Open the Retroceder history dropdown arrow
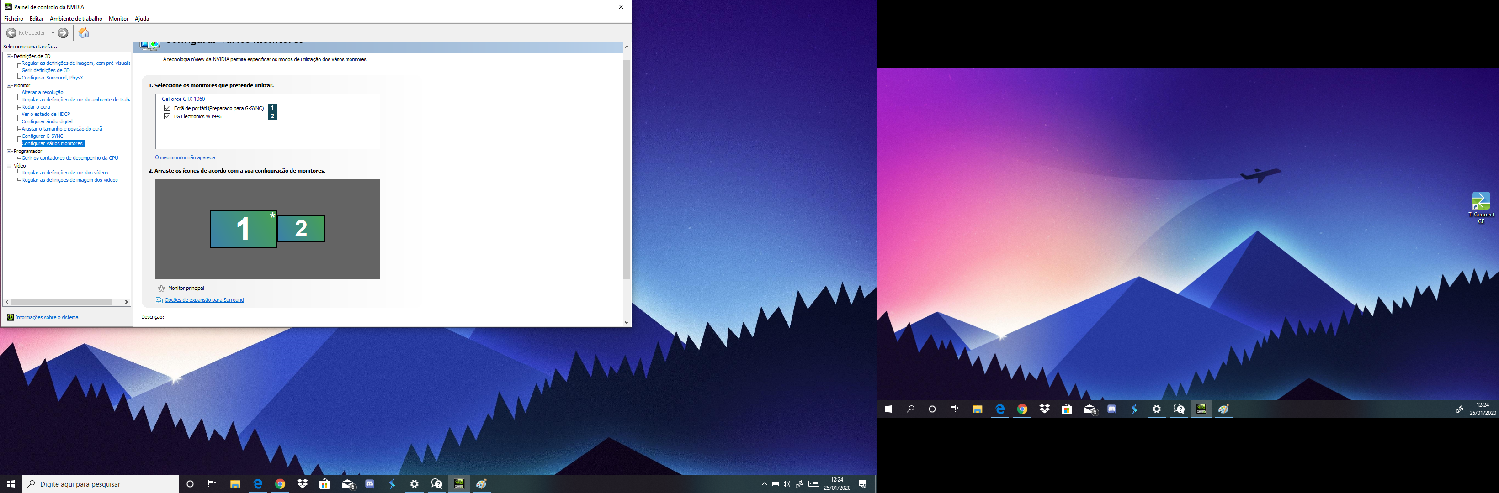The image size is (1499, 493). pyautogui.click(x=53, y=33)
